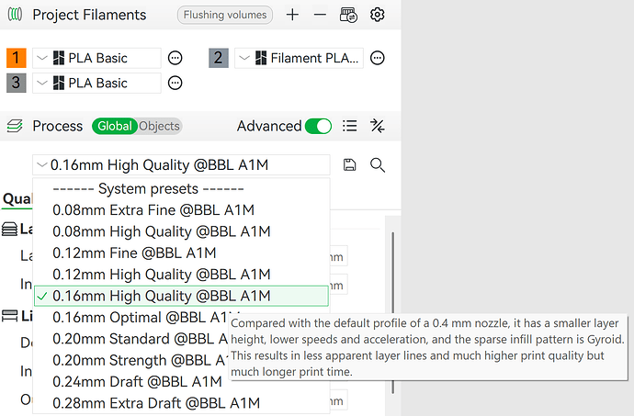Add a new filament with plus icon

coord(292,15)
